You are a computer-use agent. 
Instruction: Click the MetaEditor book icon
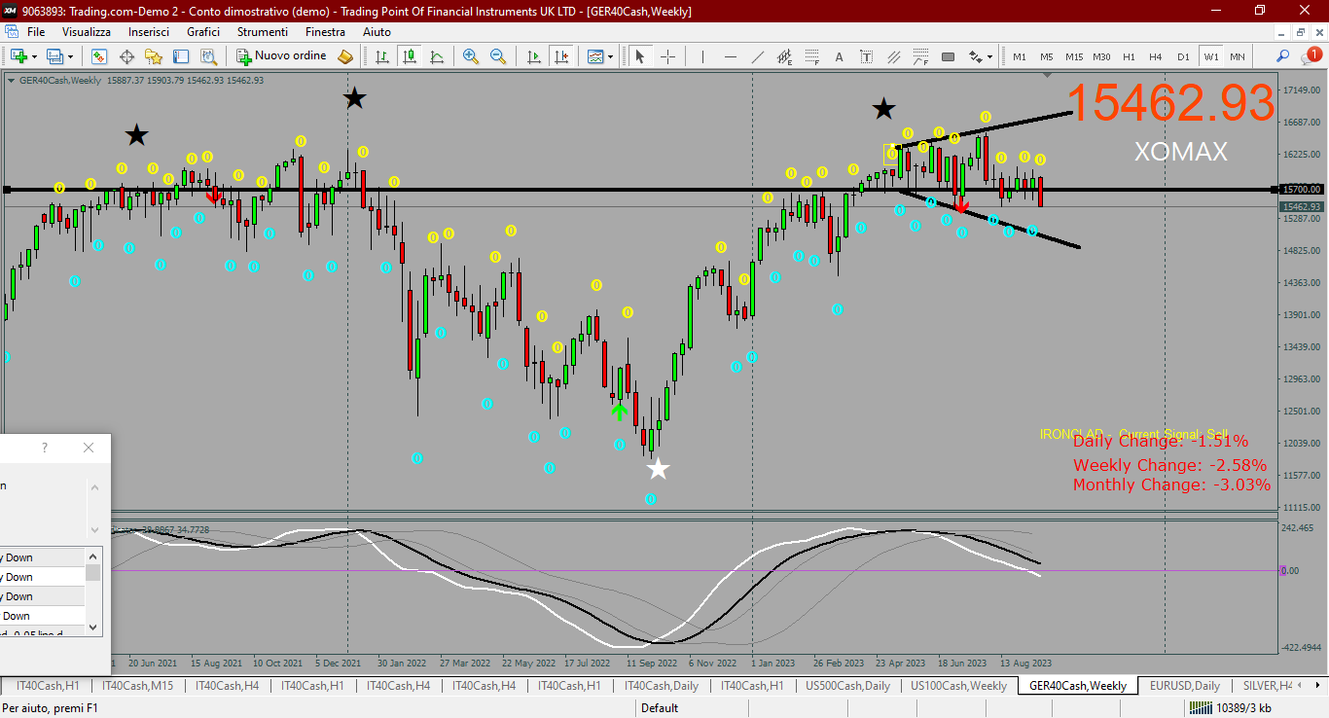point(344,56)
